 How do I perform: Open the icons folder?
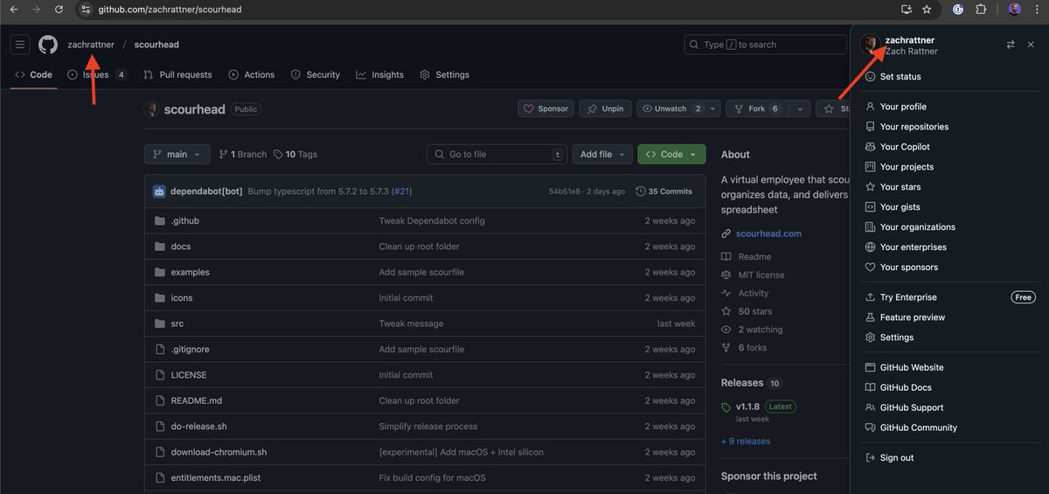coord(181,298)
